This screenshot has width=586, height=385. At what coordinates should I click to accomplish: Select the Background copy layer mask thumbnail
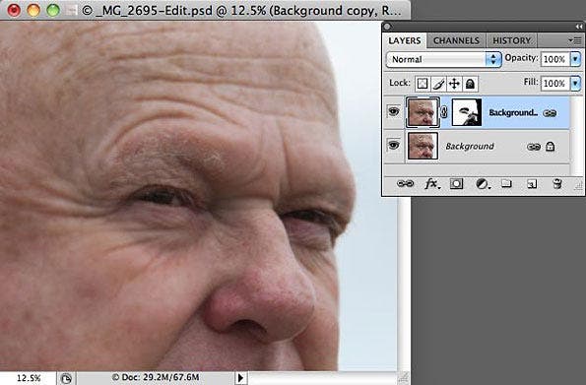coord(467,112)
